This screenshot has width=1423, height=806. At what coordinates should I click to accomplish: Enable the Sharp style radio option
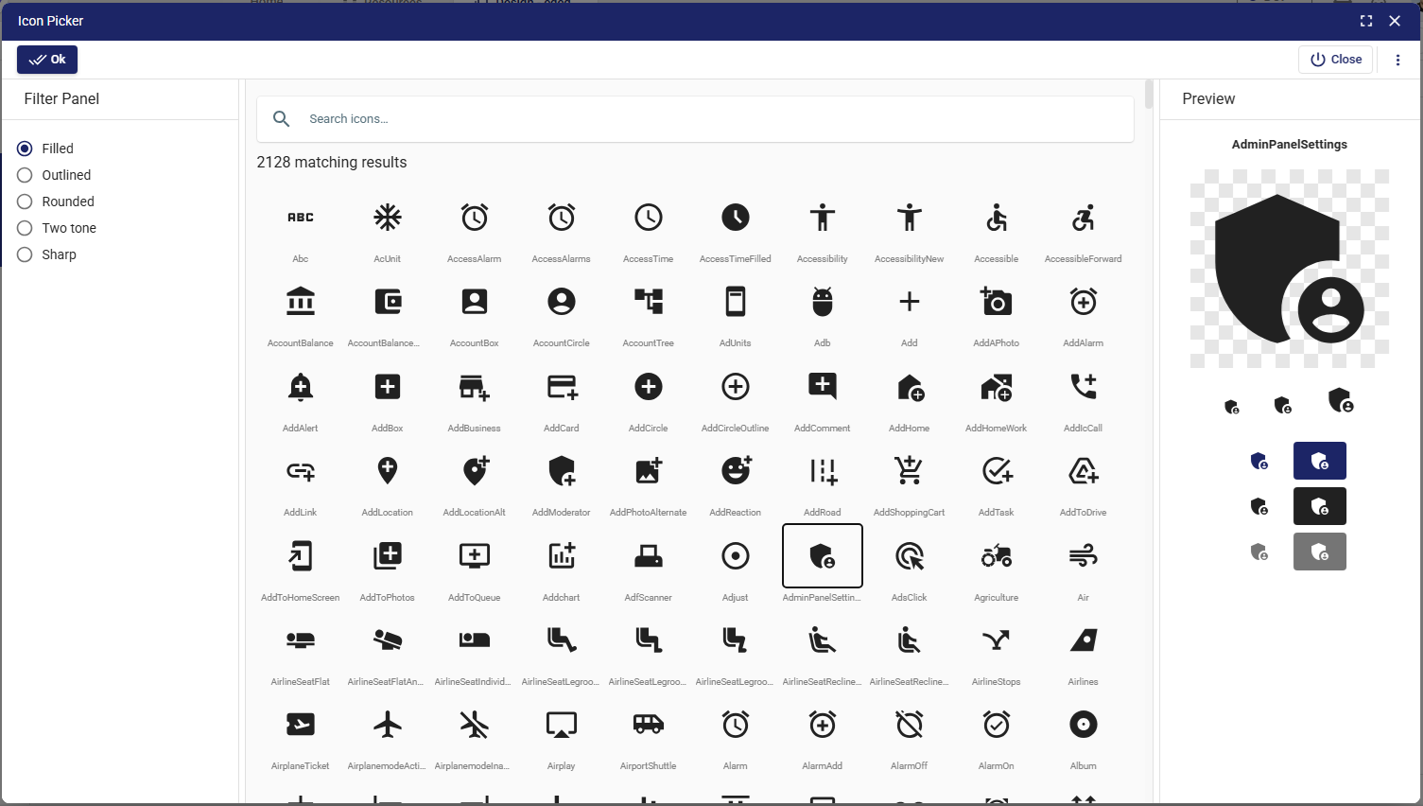[x=25, y=254]
